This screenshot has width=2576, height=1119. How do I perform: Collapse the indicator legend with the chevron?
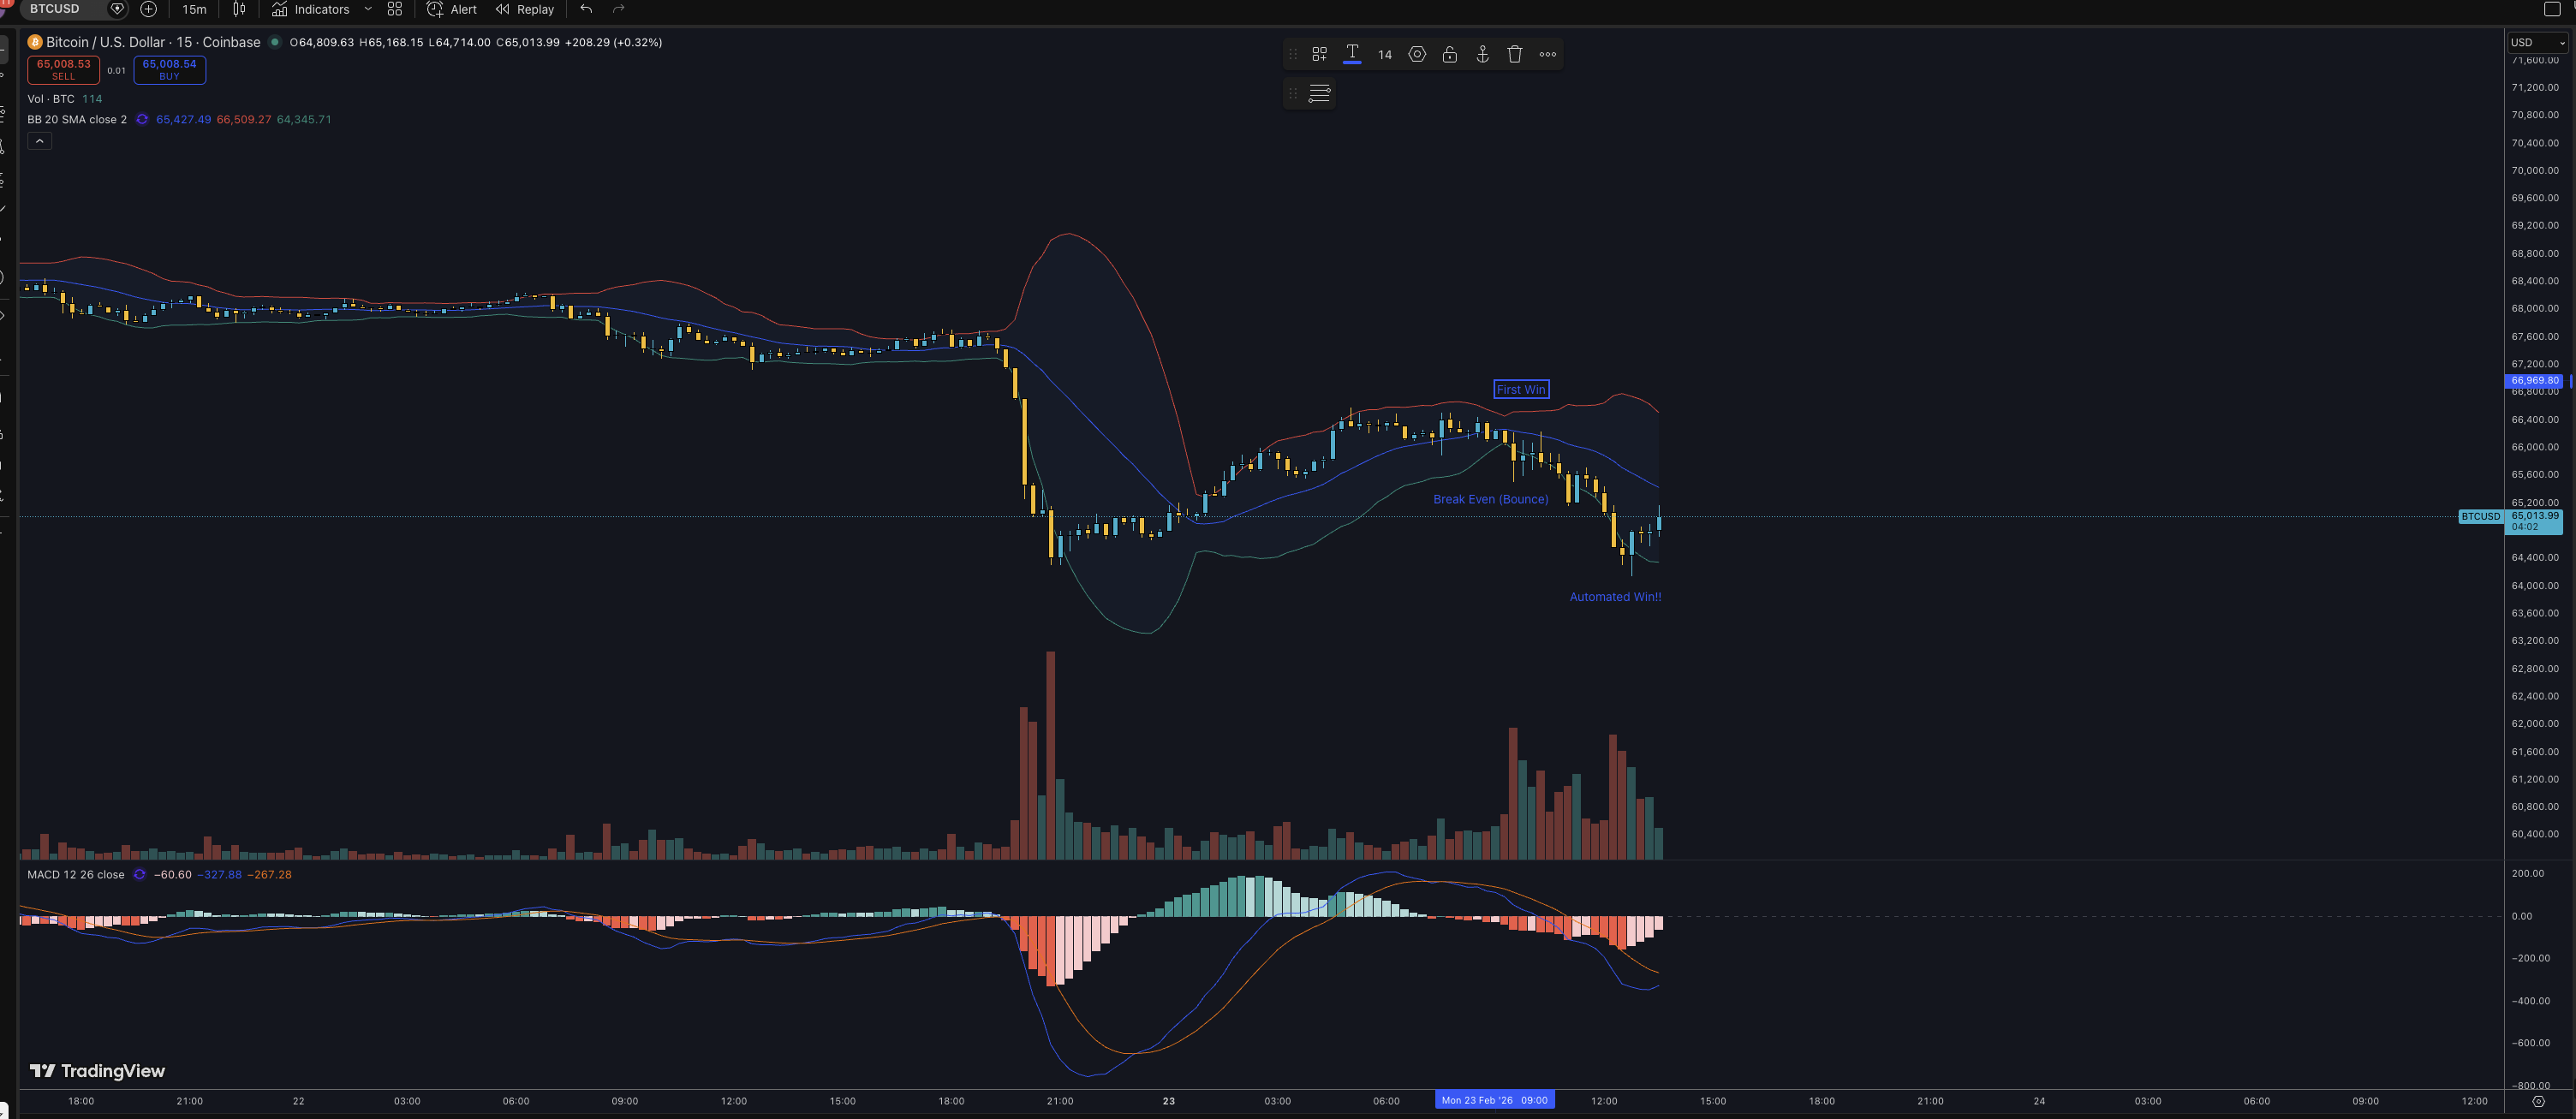click(39, 140)
